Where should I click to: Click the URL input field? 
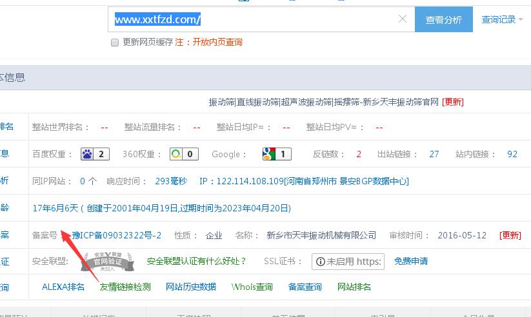pyautogui.click(x=258, y=19)
